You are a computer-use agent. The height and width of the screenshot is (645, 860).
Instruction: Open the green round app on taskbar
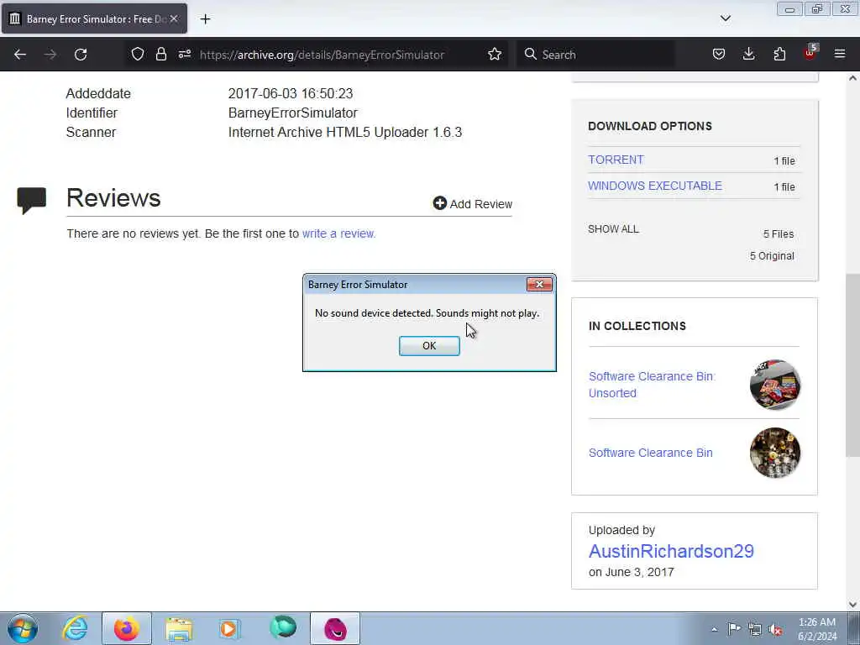[x=283, y=628]
